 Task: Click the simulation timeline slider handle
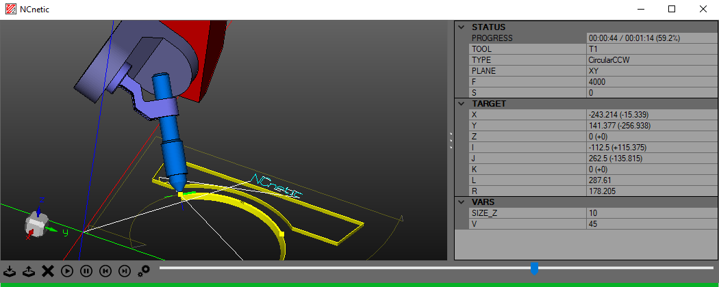(x=534, y=269)
